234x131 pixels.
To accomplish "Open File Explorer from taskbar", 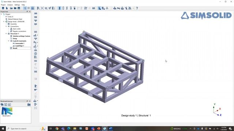I will [x=75, y=128].
